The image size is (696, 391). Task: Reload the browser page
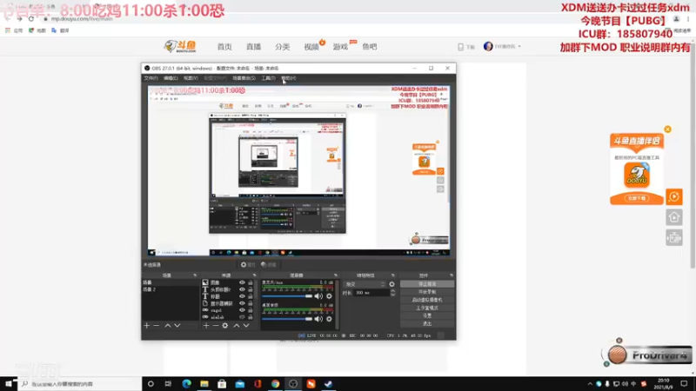click(31, 19)
